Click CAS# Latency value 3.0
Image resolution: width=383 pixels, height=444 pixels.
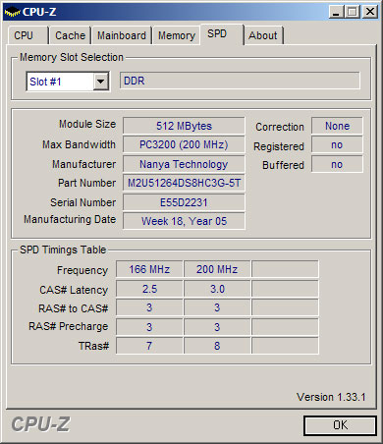point(217,289)
